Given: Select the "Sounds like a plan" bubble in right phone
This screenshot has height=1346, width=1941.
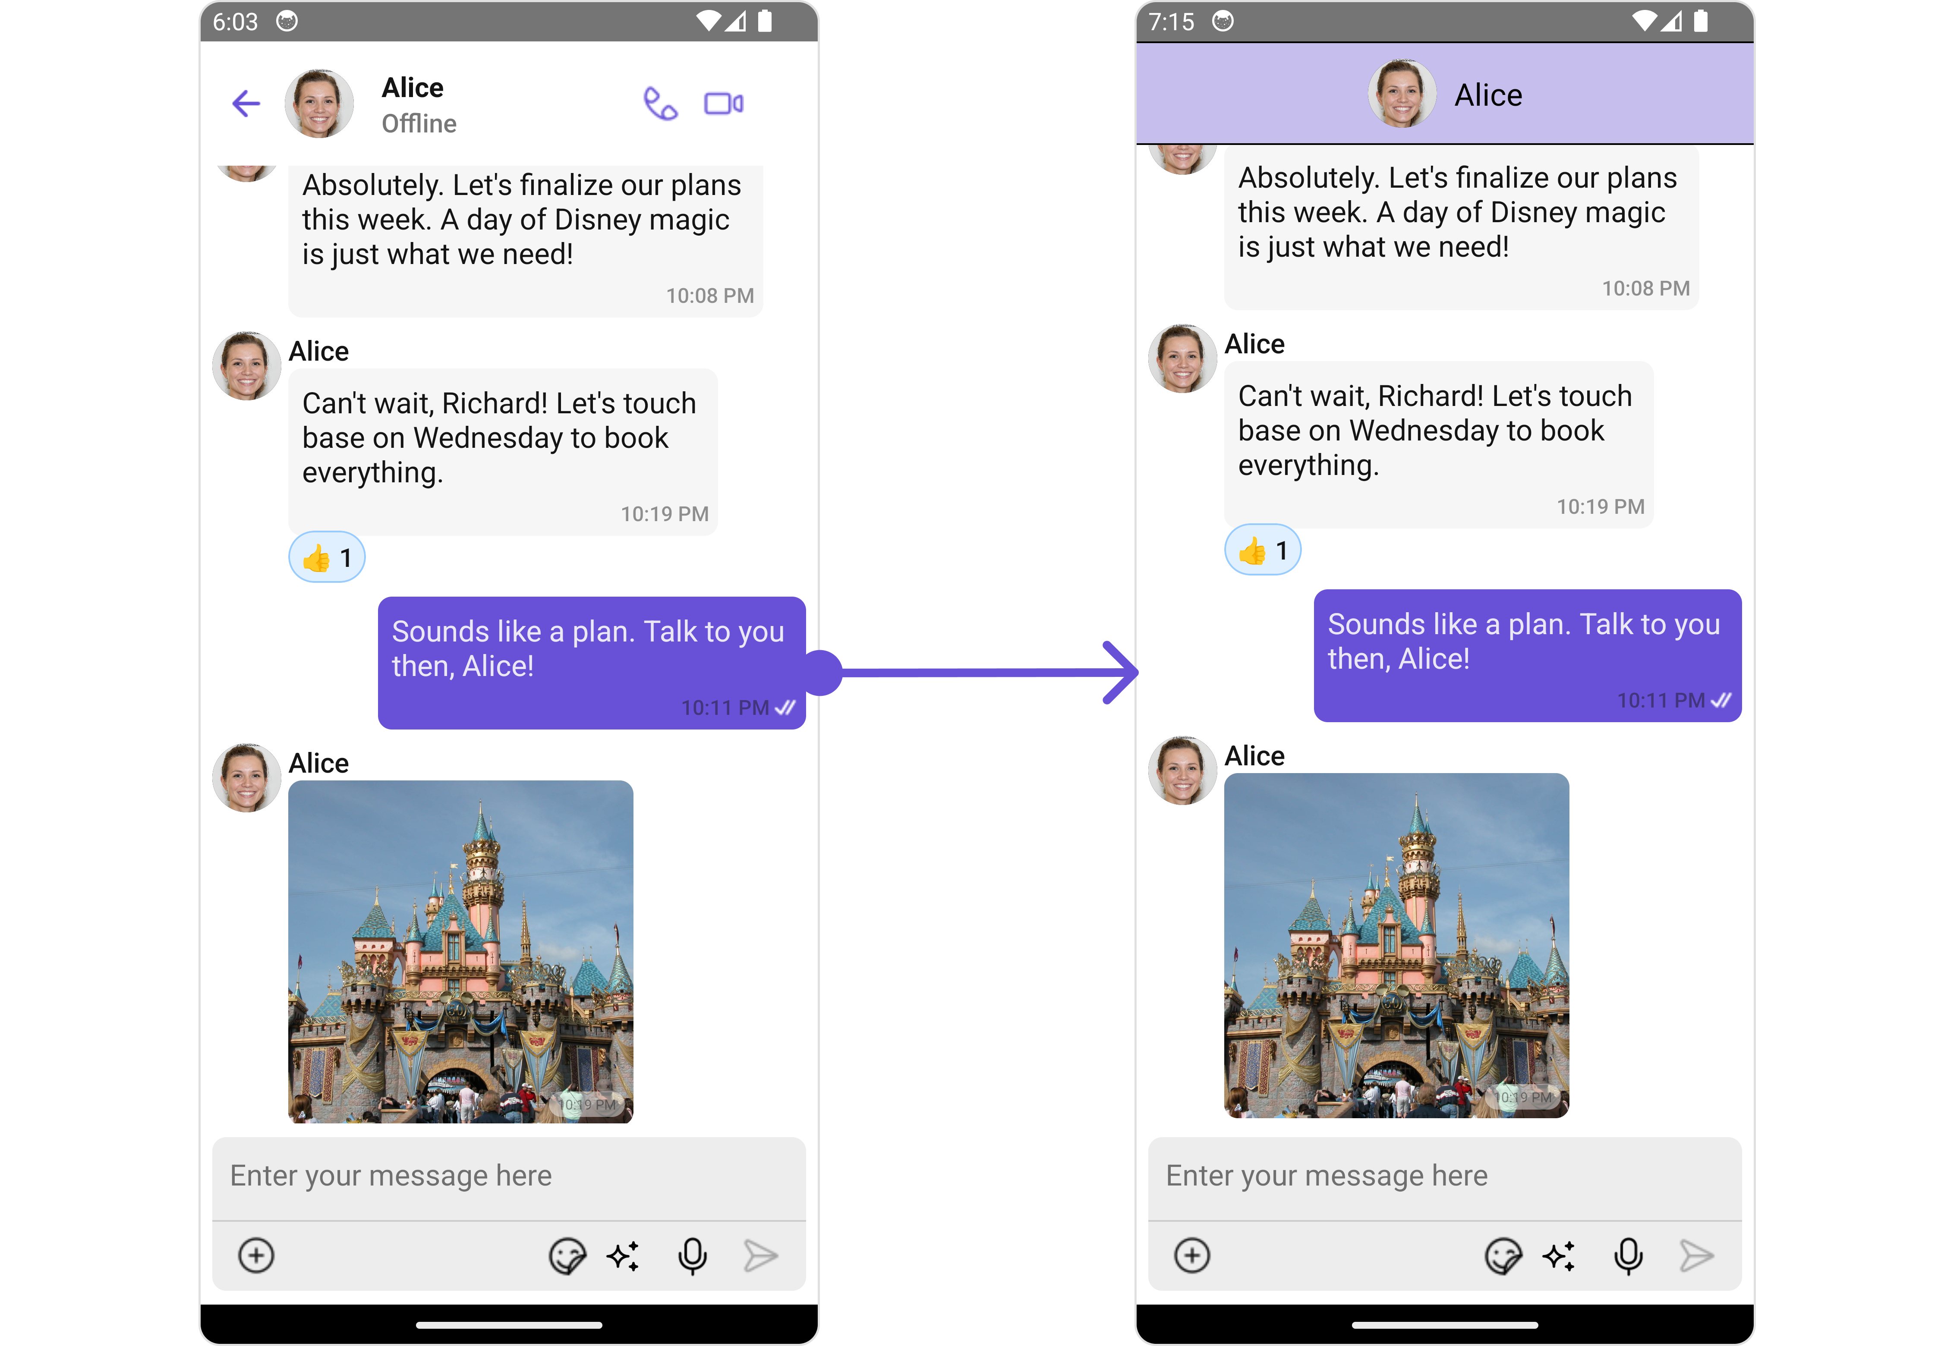Looking at the screenshot, I should point(1528,655).
